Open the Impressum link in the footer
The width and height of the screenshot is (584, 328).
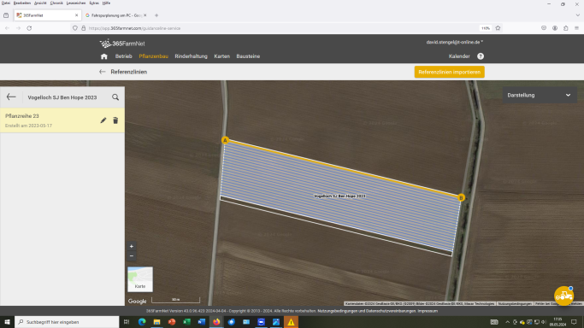pyautogui.click(x=428, y=311)
